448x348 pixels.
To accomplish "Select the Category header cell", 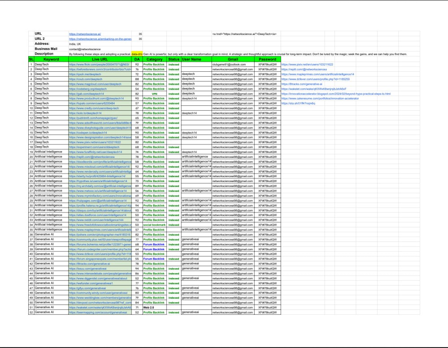I will 154,59.
